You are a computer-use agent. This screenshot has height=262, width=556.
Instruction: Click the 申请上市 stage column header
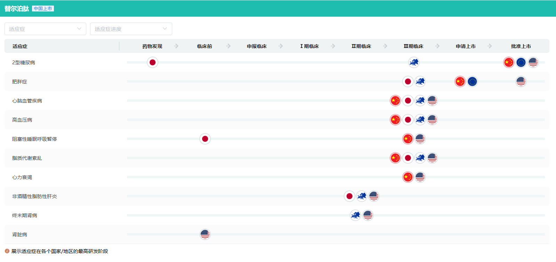(466, 46)
